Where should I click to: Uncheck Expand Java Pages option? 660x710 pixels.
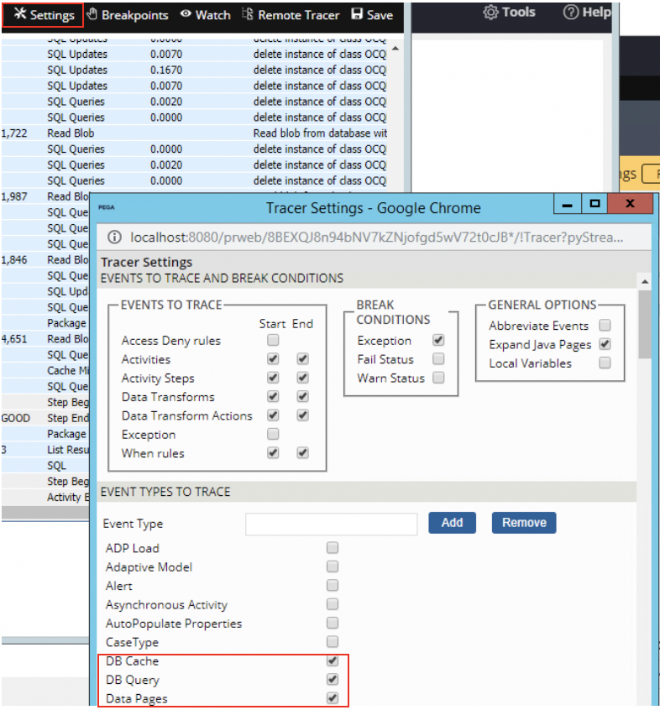tap(605, 344)
